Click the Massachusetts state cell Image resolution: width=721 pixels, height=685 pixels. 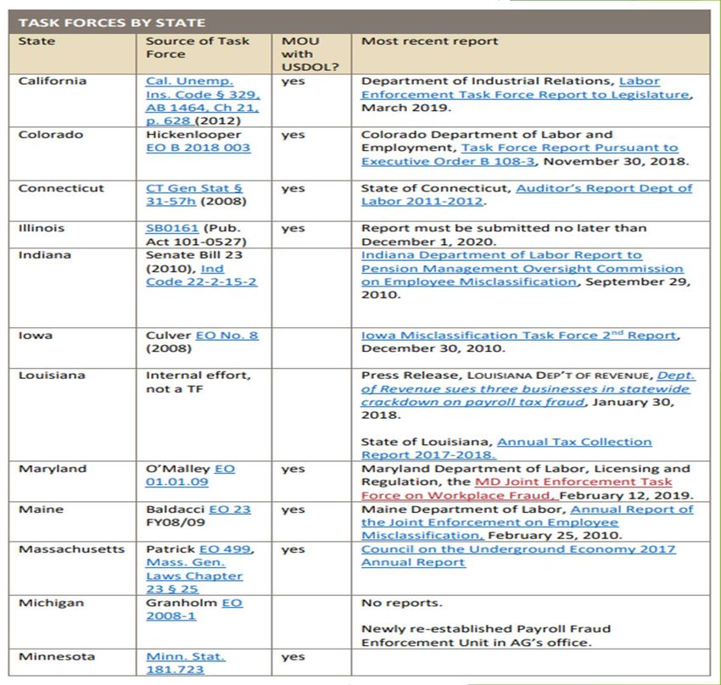(72, 569)
